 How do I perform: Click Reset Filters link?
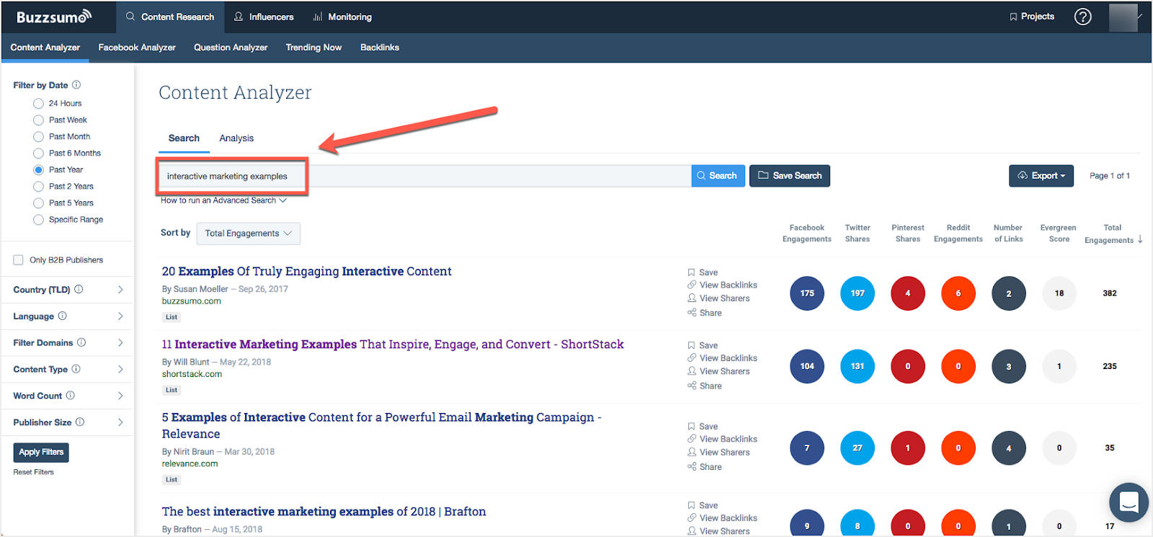[33, 472]
